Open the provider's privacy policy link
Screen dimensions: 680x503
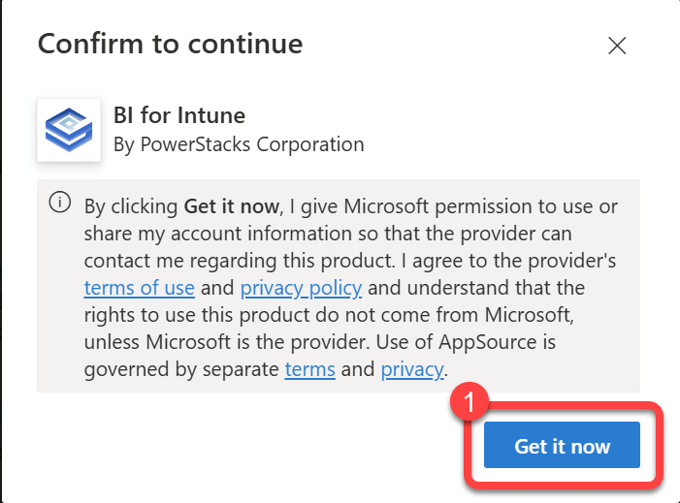(301, 288)
